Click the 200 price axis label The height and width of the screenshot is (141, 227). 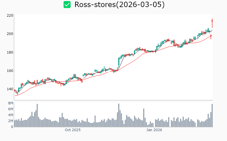pyautogui.click(x=10, y=34)
